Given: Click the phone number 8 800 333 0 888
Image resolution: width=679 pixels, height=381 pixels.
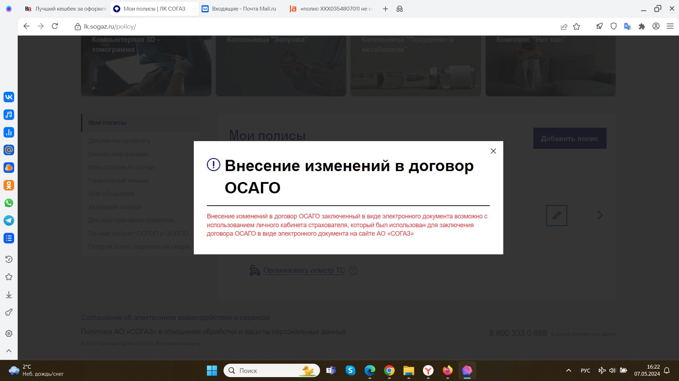Looking at the screenshot, I should tap(518, 333).
